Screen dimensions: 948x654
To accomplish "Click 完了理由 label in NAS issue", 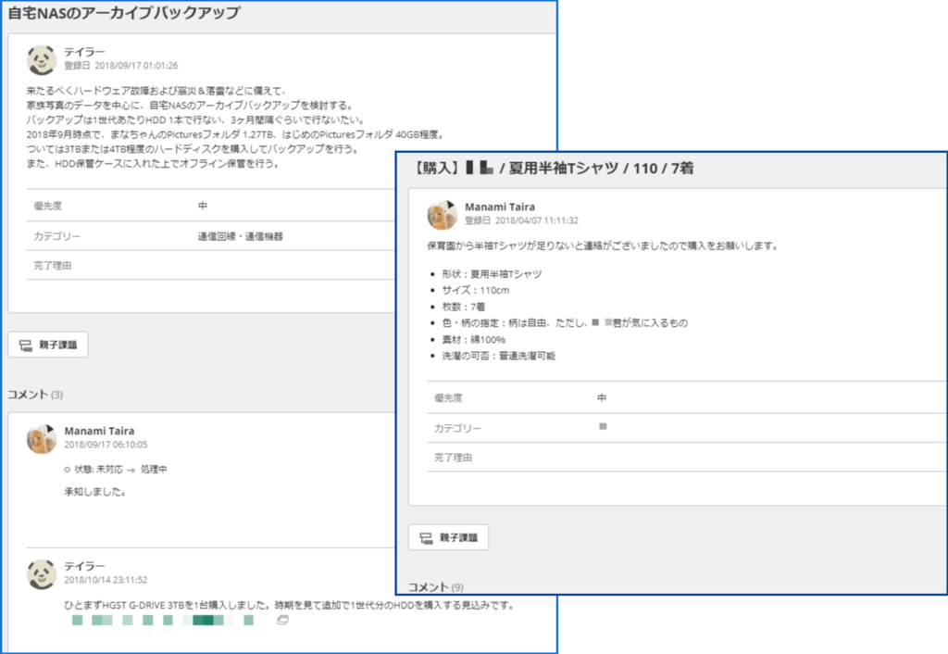I will (x=53, y=266).
